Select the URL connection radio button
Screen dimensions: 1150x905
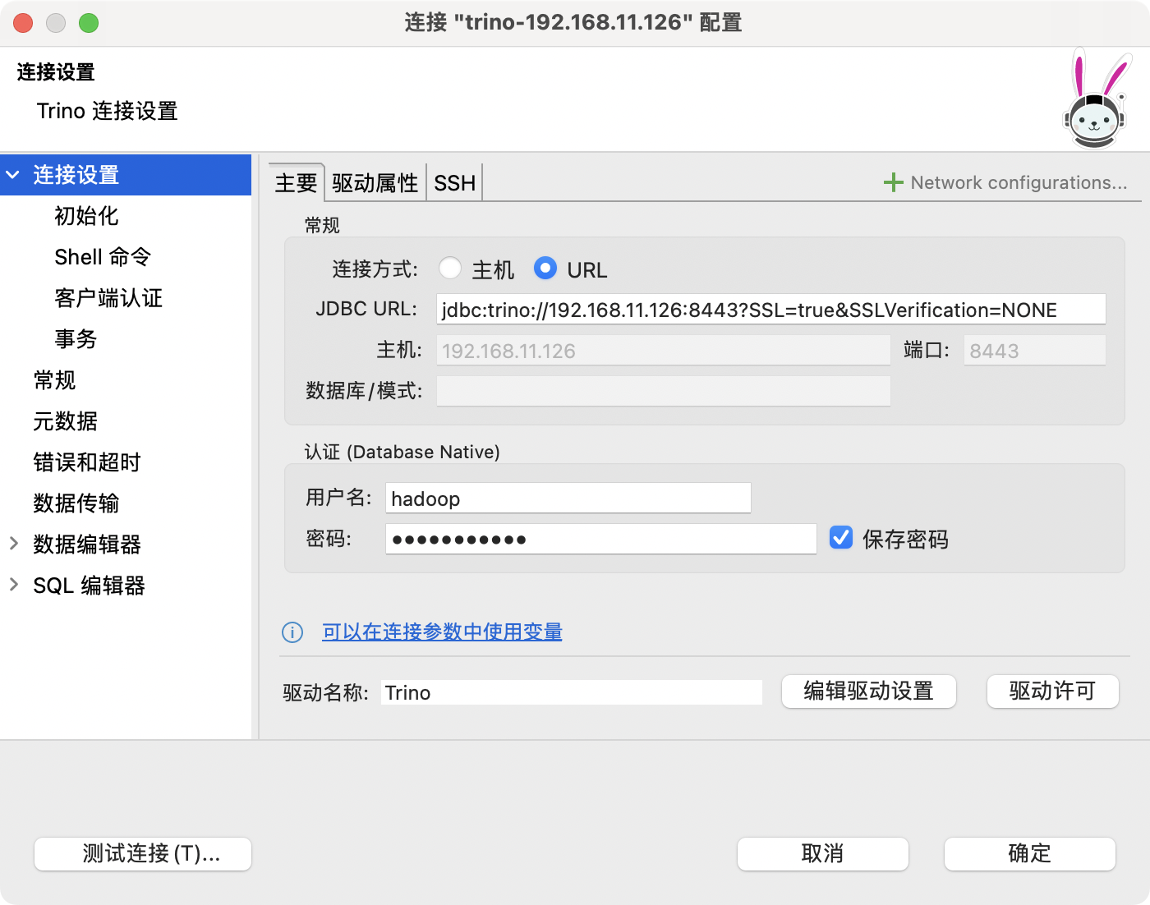(545, 269)
